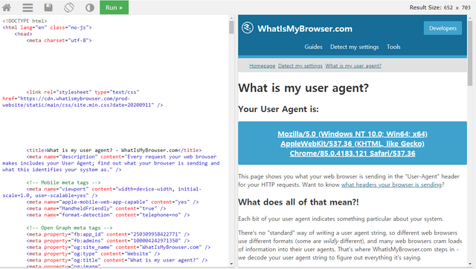The height and width of the screenshot is (269, 476).
Task: Click the <title> tag code line
Action: (114, 150)
